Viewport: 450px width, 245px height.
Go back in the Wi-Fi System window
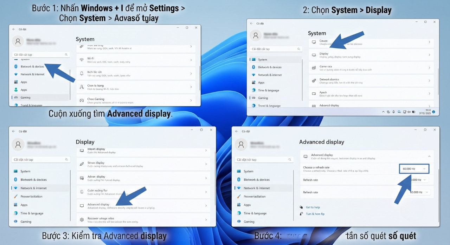point(14,29)
